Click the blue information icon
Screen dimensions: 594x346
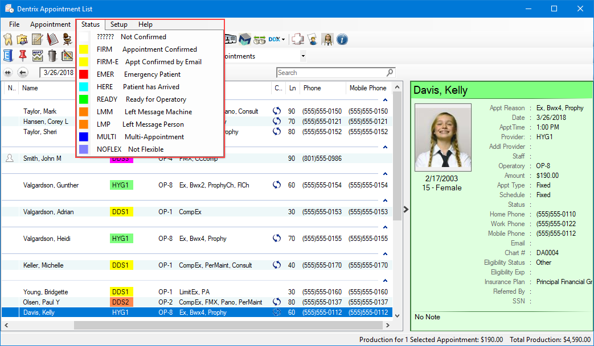coord(342,40)
